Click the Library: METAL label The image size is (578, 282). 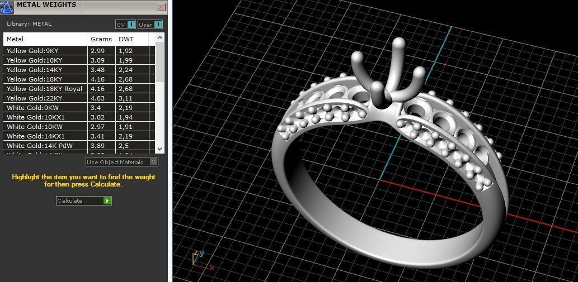coord(29,24)
